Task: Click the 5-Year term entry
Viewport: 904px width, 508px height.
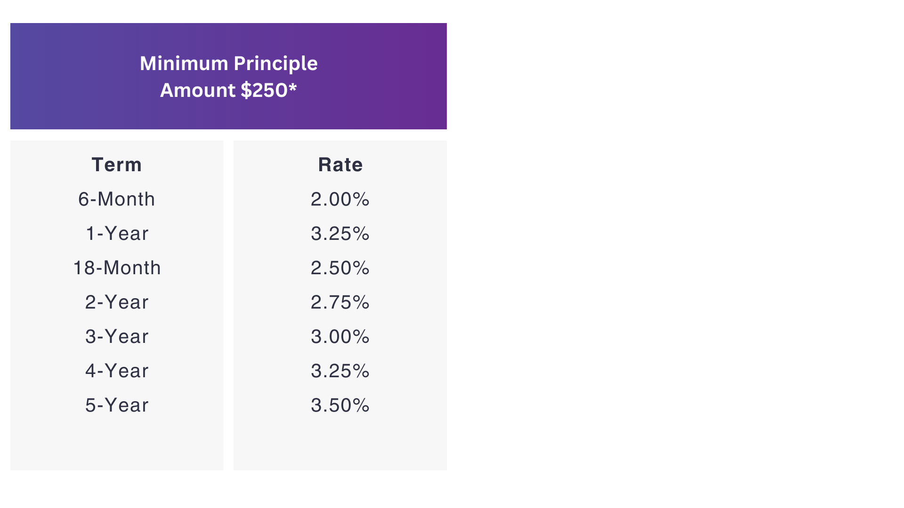Action: (x=117, y=405)
